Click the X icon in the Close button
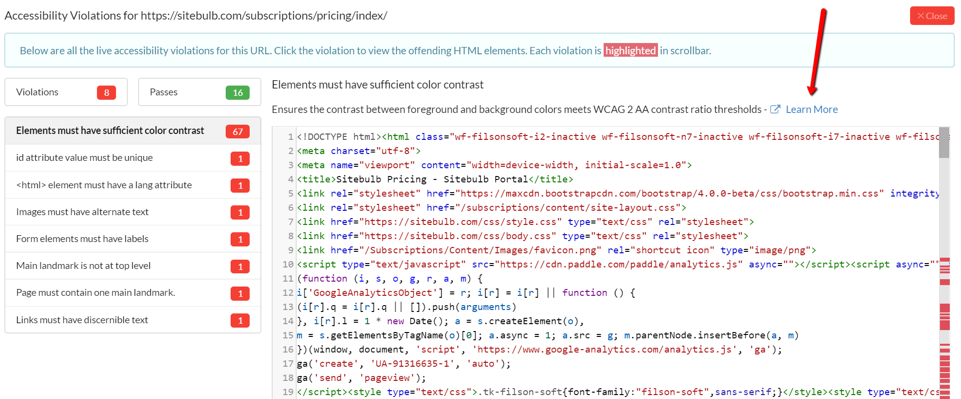 [x=920, y=16]
